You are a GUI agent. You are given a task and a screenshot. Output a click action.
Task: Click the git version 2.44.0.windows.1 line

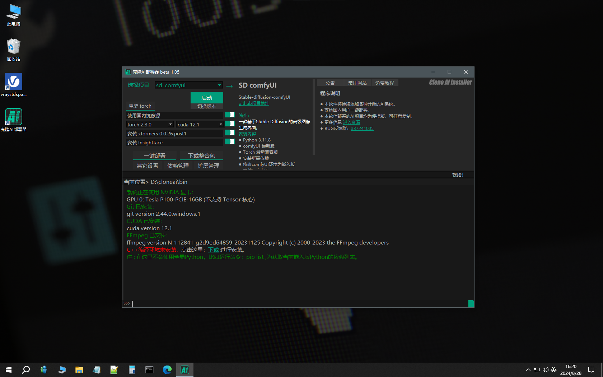pos(163,214)
